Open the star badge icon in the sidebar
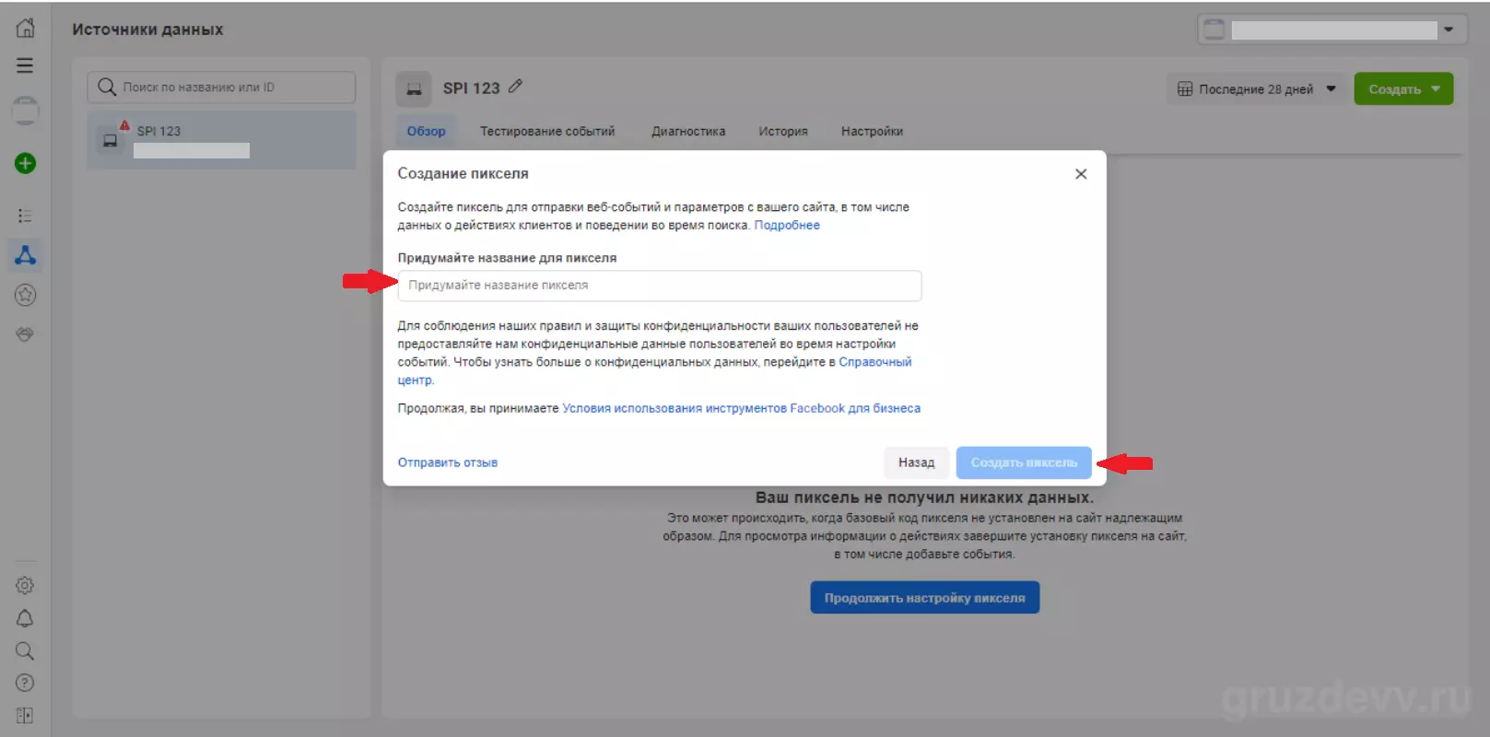This screenshot has height=737, width=1490. click(x=25, y=295)
